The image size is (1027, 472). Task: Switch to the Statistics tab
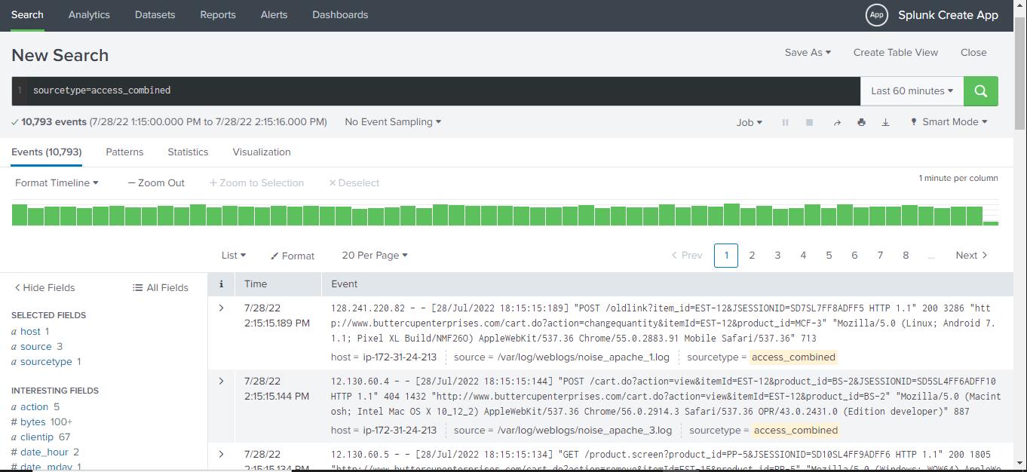pos(188,152)
